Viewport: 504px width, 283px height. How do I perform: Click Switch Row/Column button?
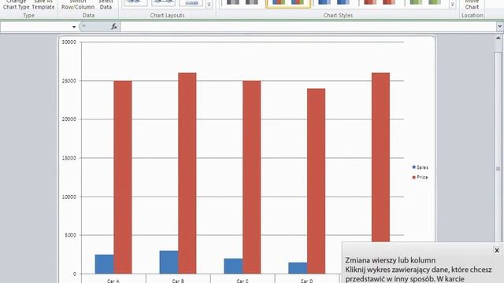pos(78,5)
